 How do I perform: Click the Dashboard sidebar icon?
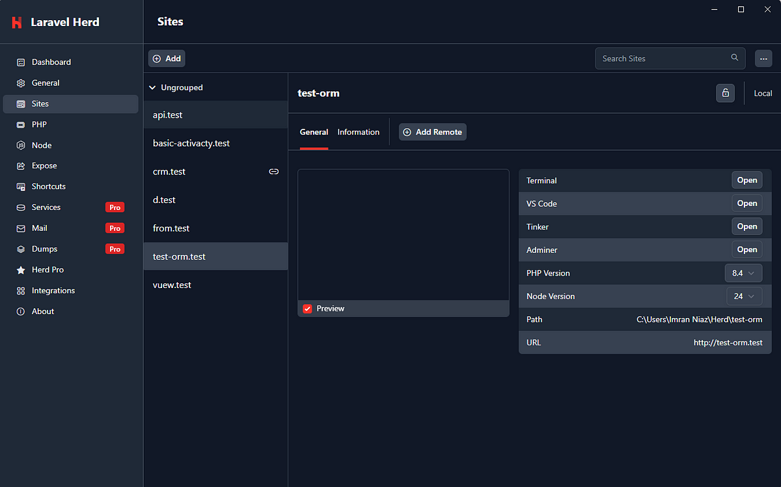(x=21, y=62)
